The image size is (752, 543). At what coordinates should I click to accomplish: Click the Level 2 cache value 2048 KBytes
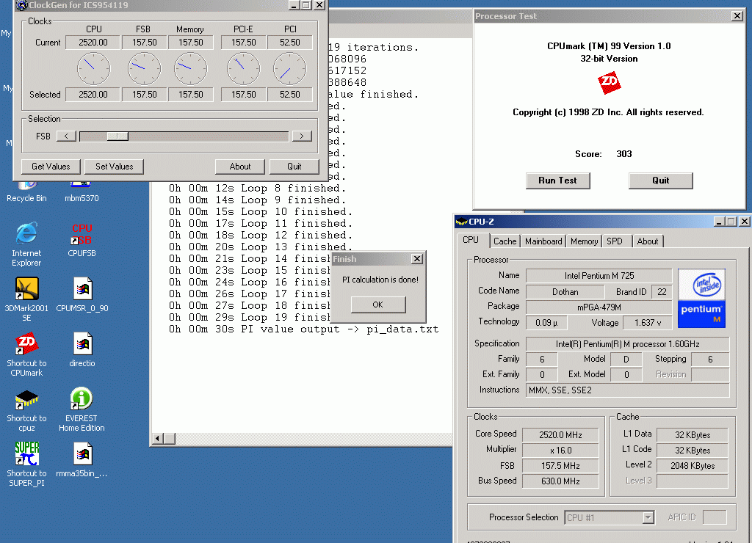tap(692, 465)
